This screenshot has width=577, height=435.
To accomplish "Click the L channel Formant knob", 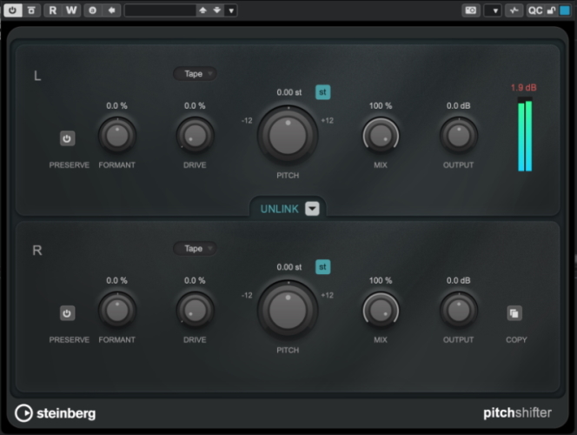I will pyautogui.click(x=117, y=136).
